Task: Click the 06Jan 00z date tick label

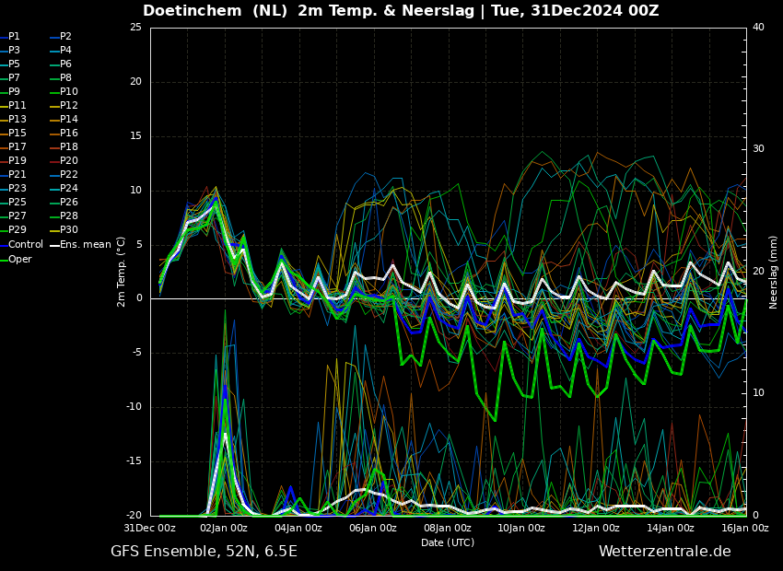Action: [373, 528]
